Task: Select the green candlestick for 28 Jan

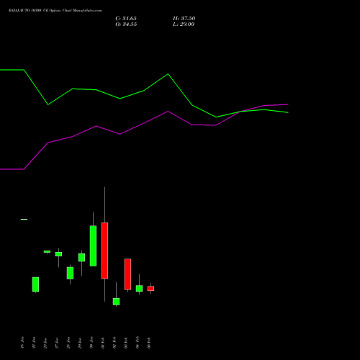Action: 70,273
